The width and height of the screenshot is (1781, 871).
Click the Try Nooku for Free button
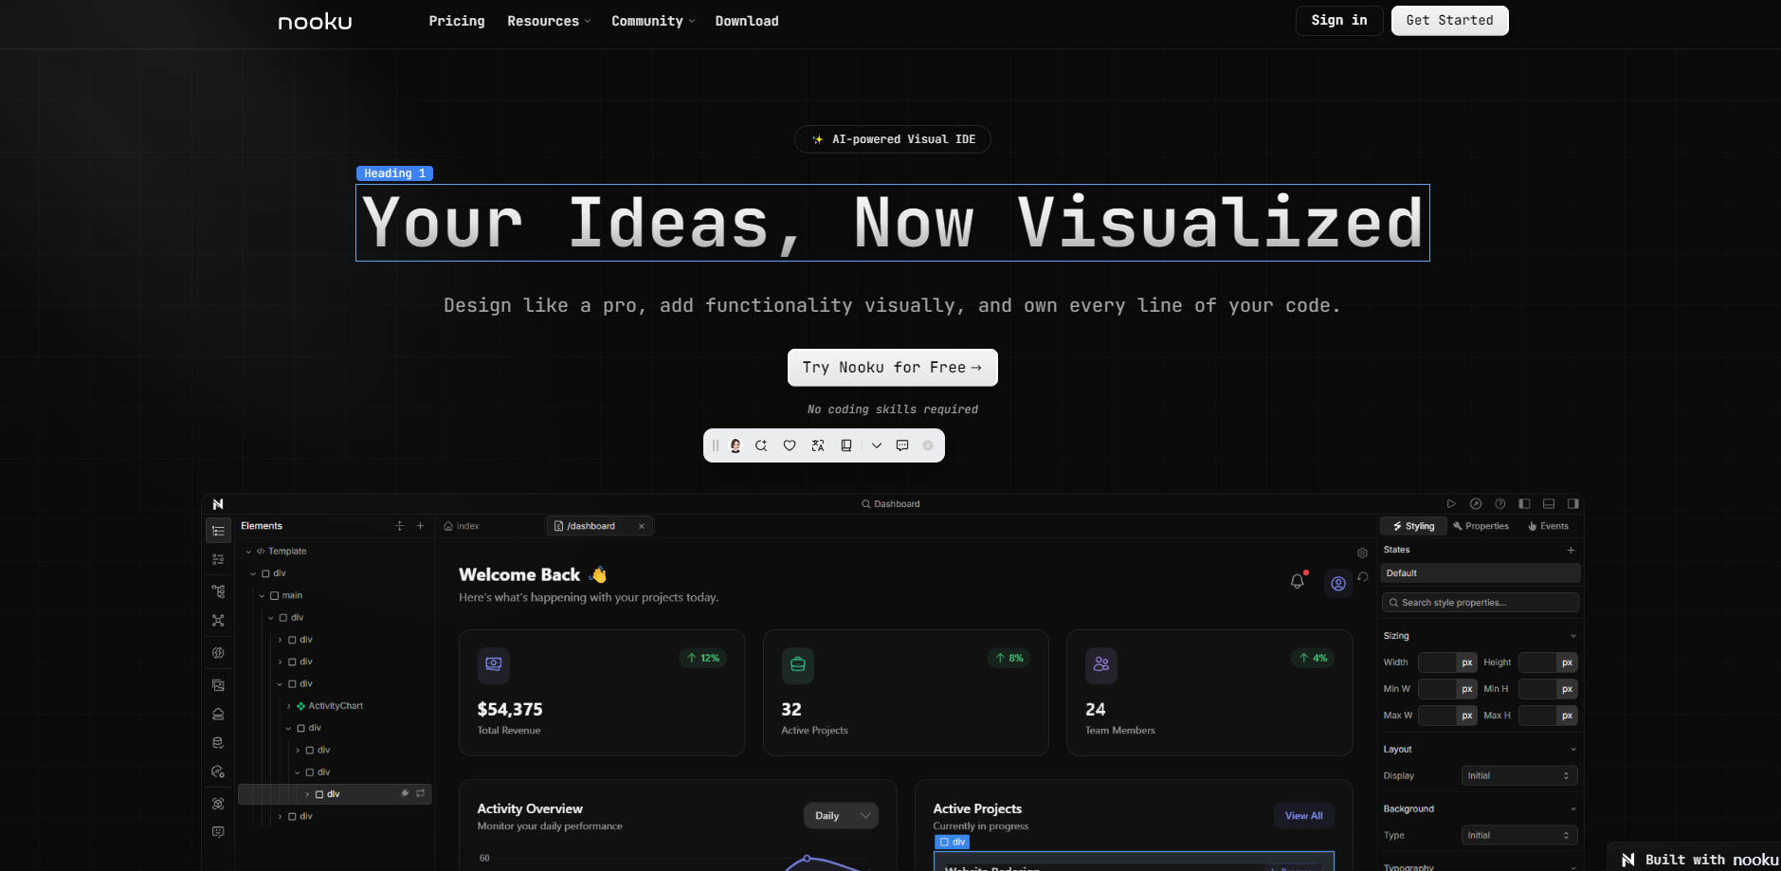pos(892,368)
